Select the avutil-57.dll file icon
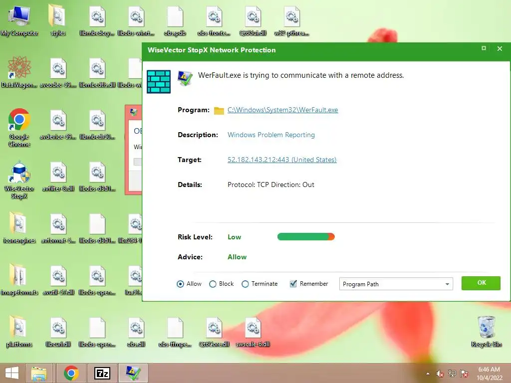The width and height of the screenshot is (511, 383). pyautogui.click(x=58, y=279)
